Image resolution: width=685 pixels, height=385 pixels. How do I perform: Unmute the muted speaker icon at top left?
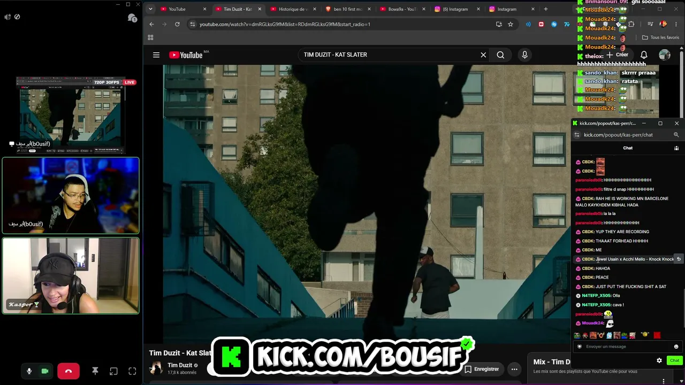tap(7, 17)
